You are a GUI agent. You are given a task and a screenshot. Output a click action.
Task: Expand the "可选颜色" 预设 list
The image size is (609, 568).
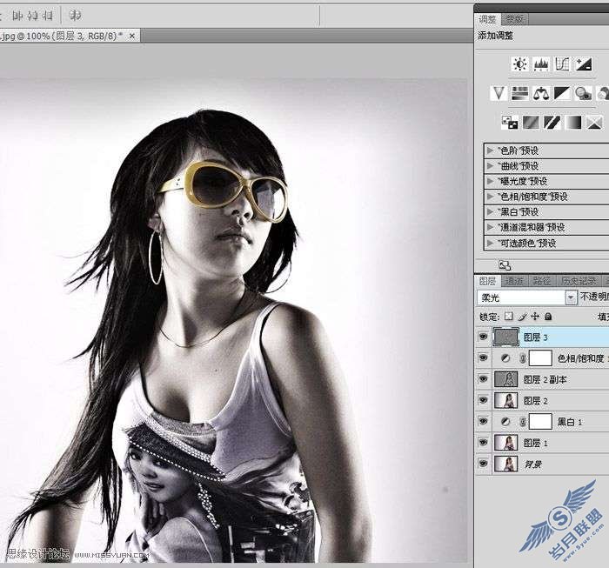coord(490,243)
